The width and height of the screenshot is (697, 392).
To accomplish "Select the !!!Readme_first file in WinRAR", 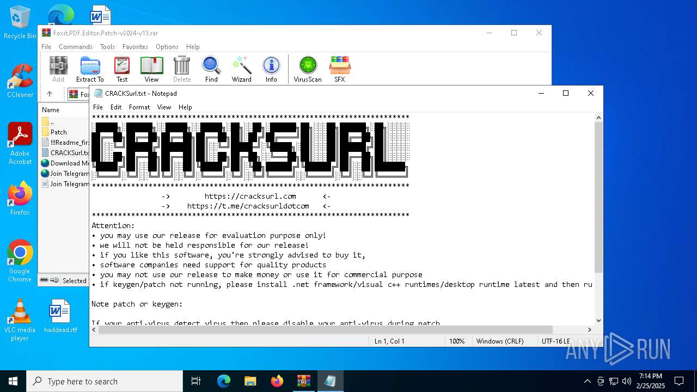I will point(65,143).
